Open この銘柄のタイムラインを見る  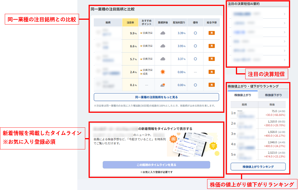(156, 165)
